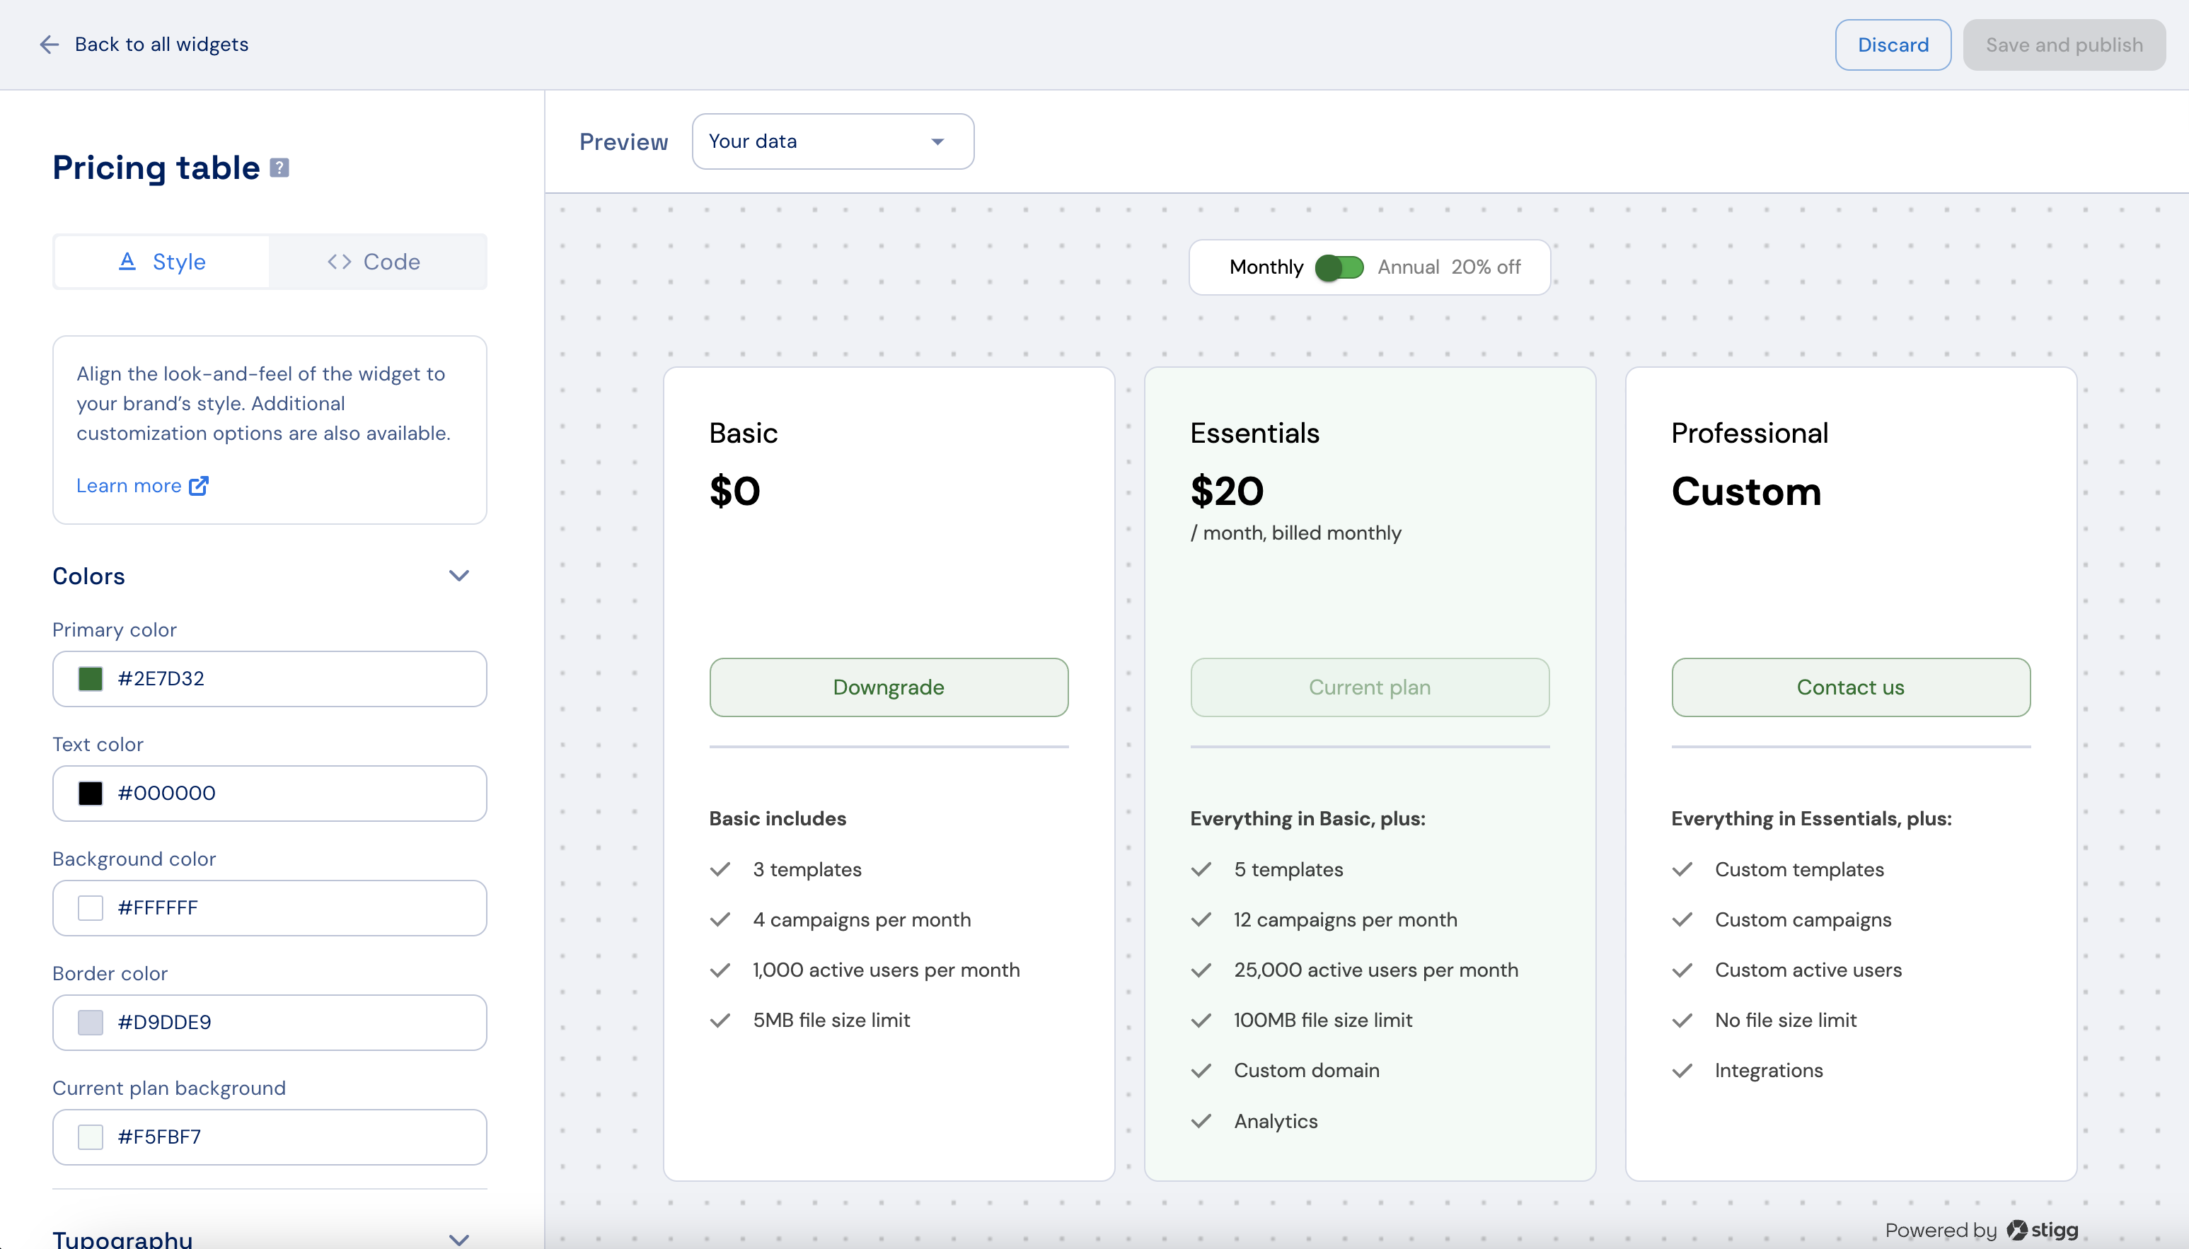The height and width of the screenshot is (1249, 2189).
Task: Open the Your data preview dropdown
Action: coord(832,141)
